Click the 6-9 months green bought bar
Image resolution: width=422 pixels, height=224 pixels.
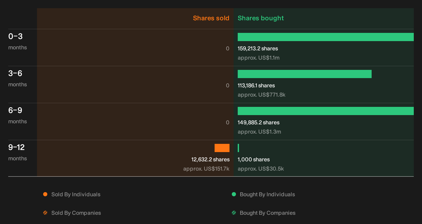pyautogui.click(x=326, y=111)
